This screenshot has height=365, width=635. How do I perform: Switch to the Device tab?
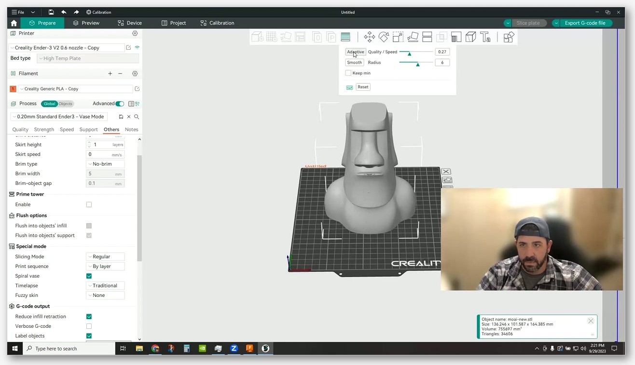(x=130, y=23)
